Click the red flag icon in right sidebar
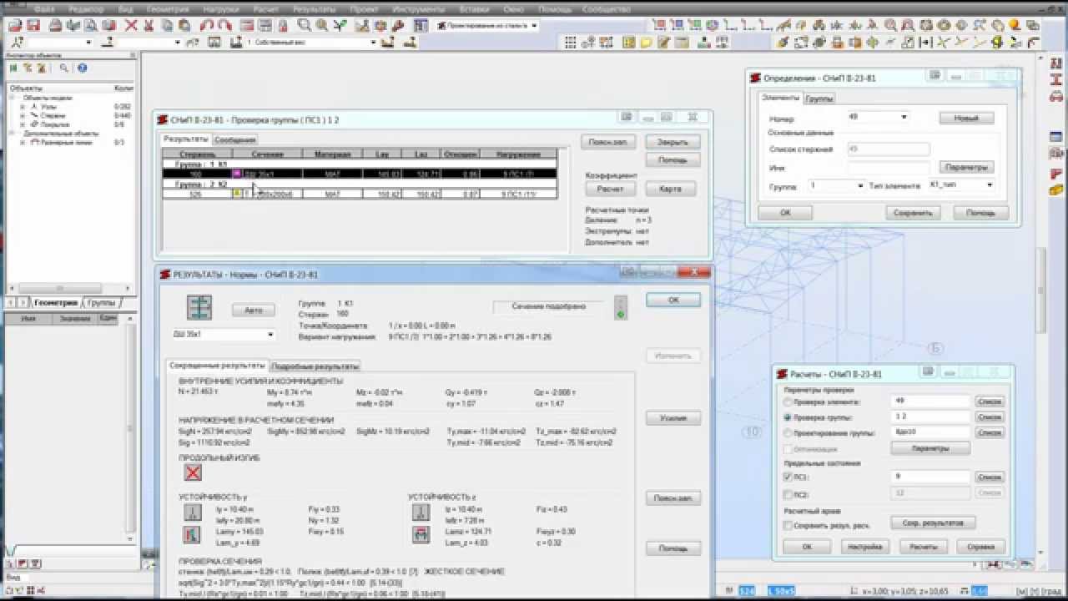This screenshot has height=601, width=1068. [x=1055, y=173]
